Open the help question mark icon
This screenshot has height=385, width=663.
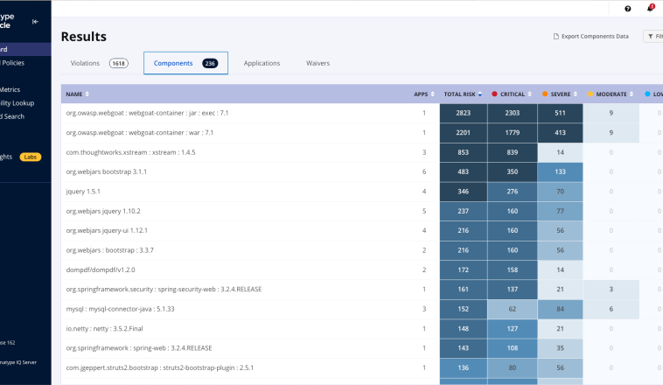point(627,9)
